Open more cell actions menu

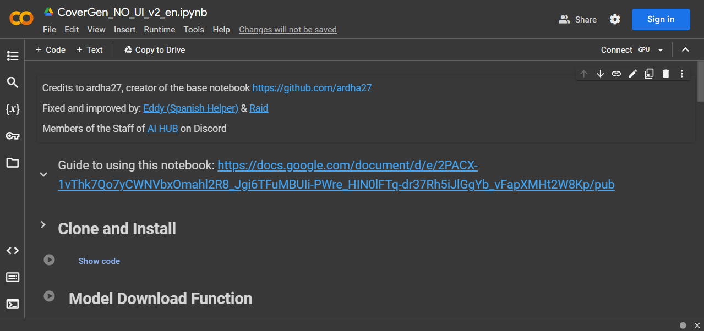tap(681, 74)
